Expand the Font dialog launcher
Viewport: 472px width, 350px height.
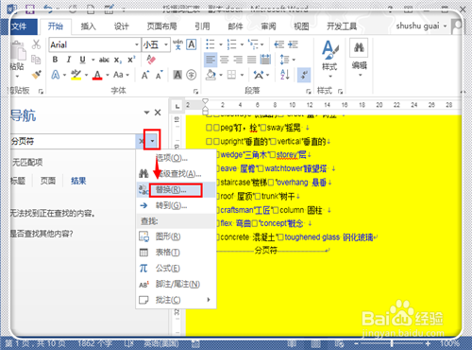pos(195,92)
